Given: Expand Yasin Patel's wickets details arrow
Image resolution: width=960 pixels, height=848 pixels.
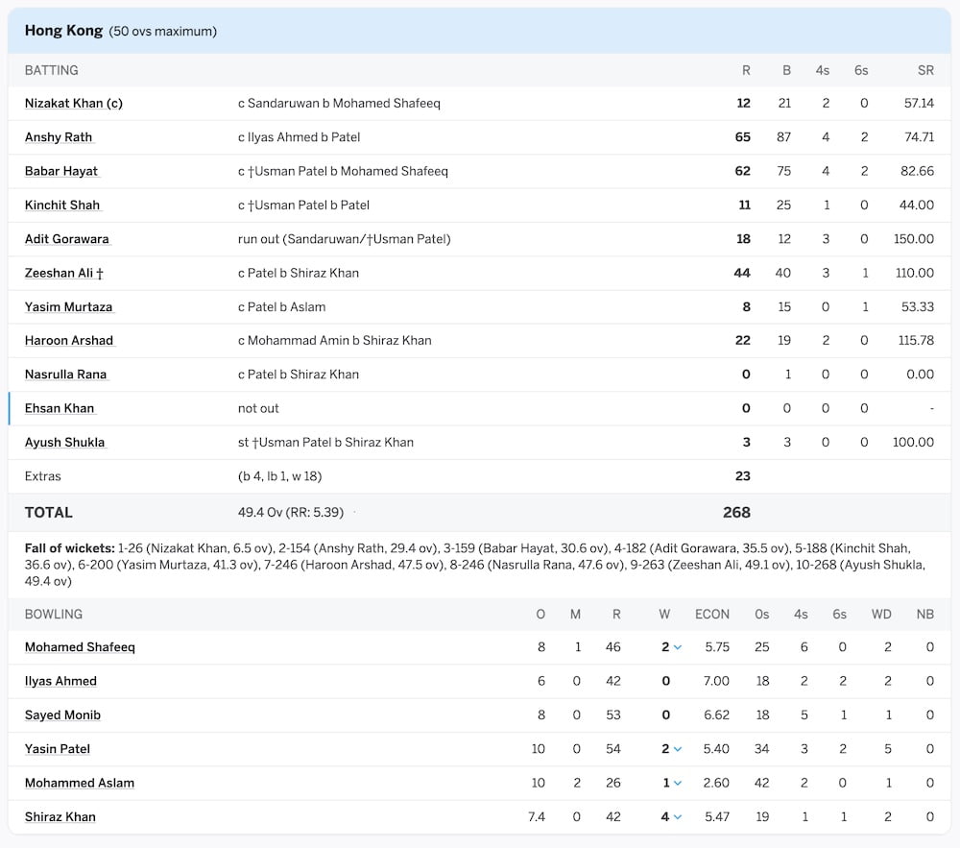Looking at the screenshot, I should (x=678, y=749).
